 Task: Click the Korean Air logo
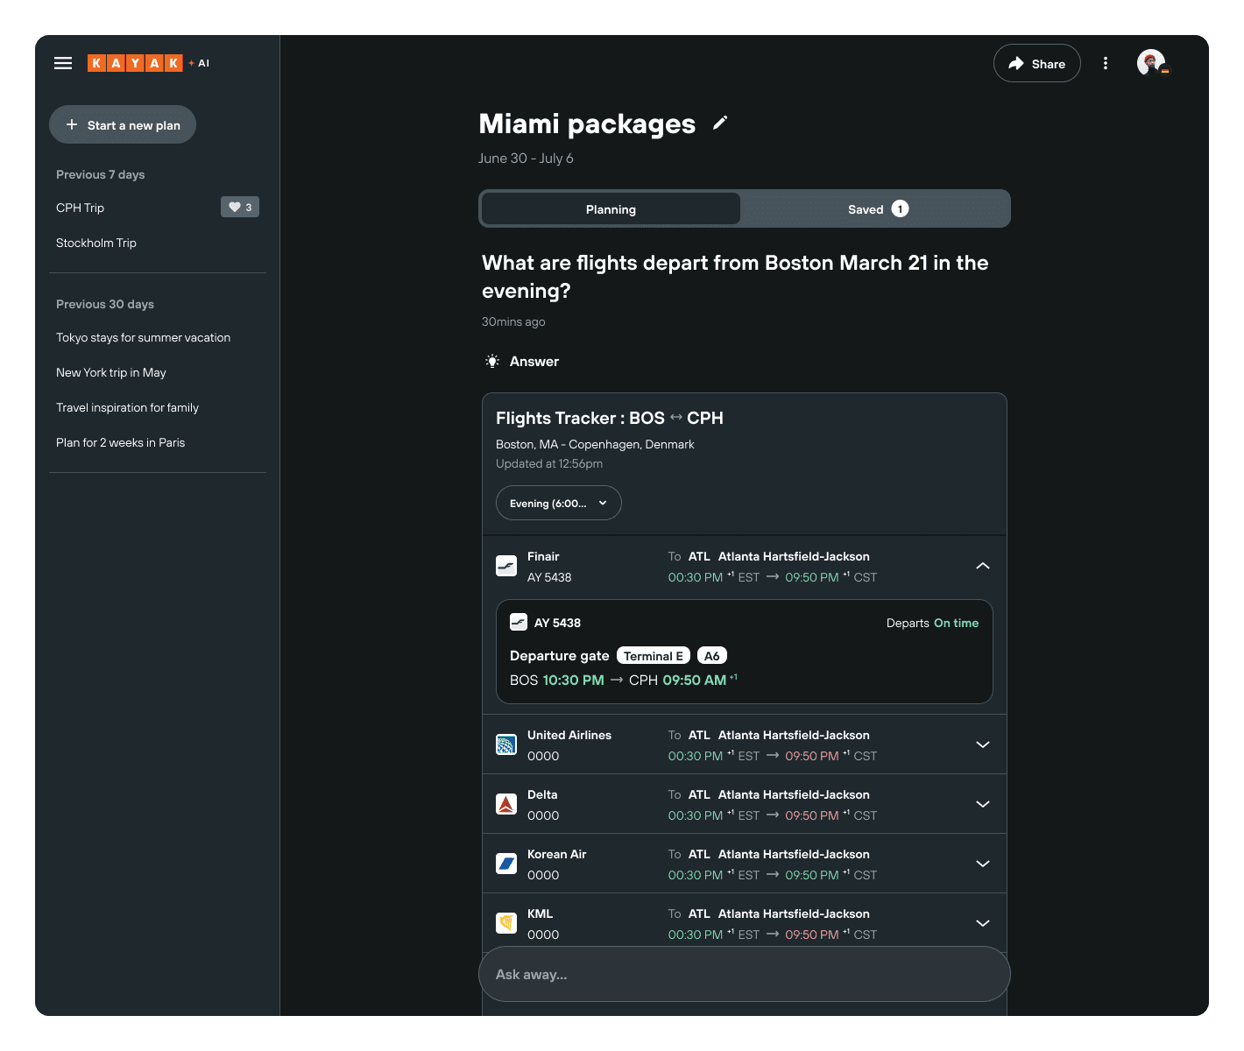point(506,864)
